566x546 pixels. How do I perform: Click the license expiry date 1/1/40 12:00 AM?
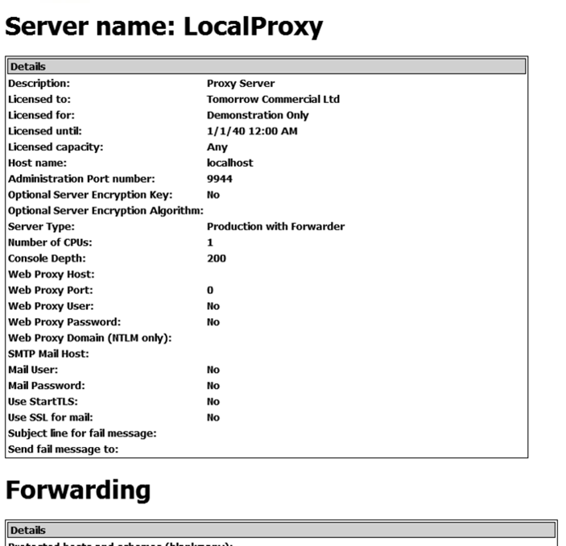[x=252, y=131]
